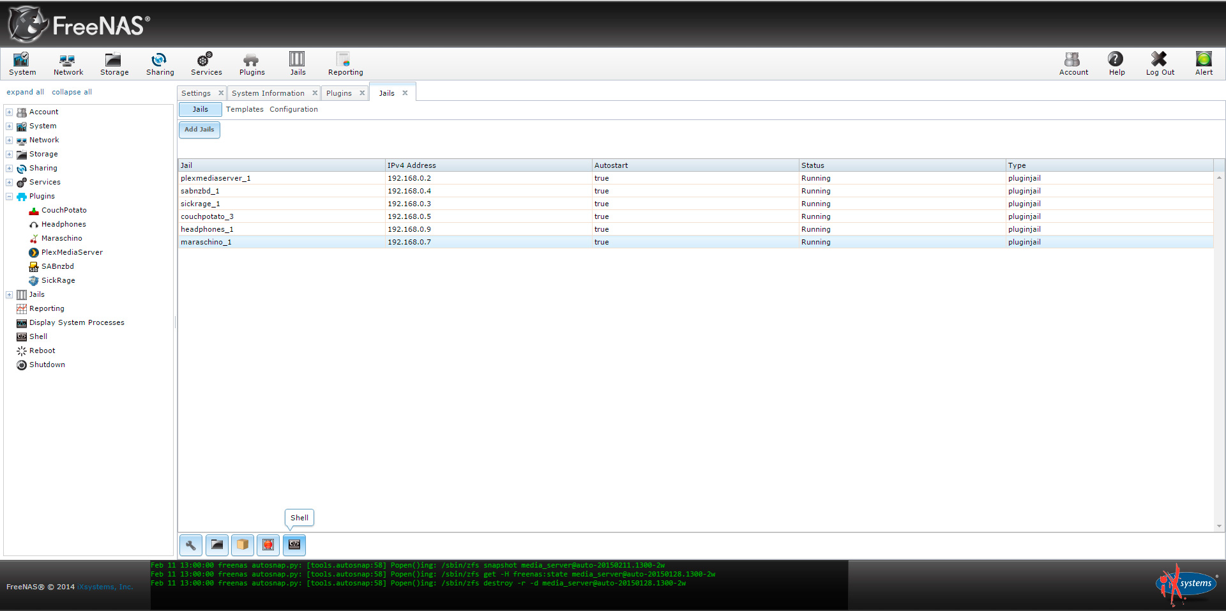This screenshot has height=611, width=1226.
Task: Close the Settings tab
Action: pyautogui.click(x=221, y=93)
